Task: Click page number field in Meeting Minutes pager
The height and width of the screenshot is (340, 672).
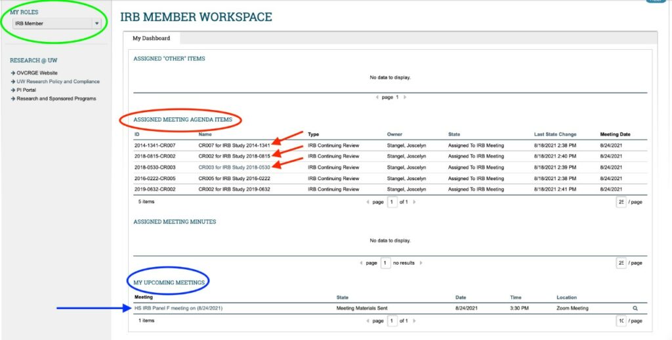Action: 385,263
